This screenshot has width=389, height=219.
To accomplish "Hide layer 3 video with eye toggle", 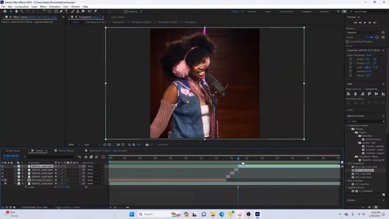I will [2, 173].
